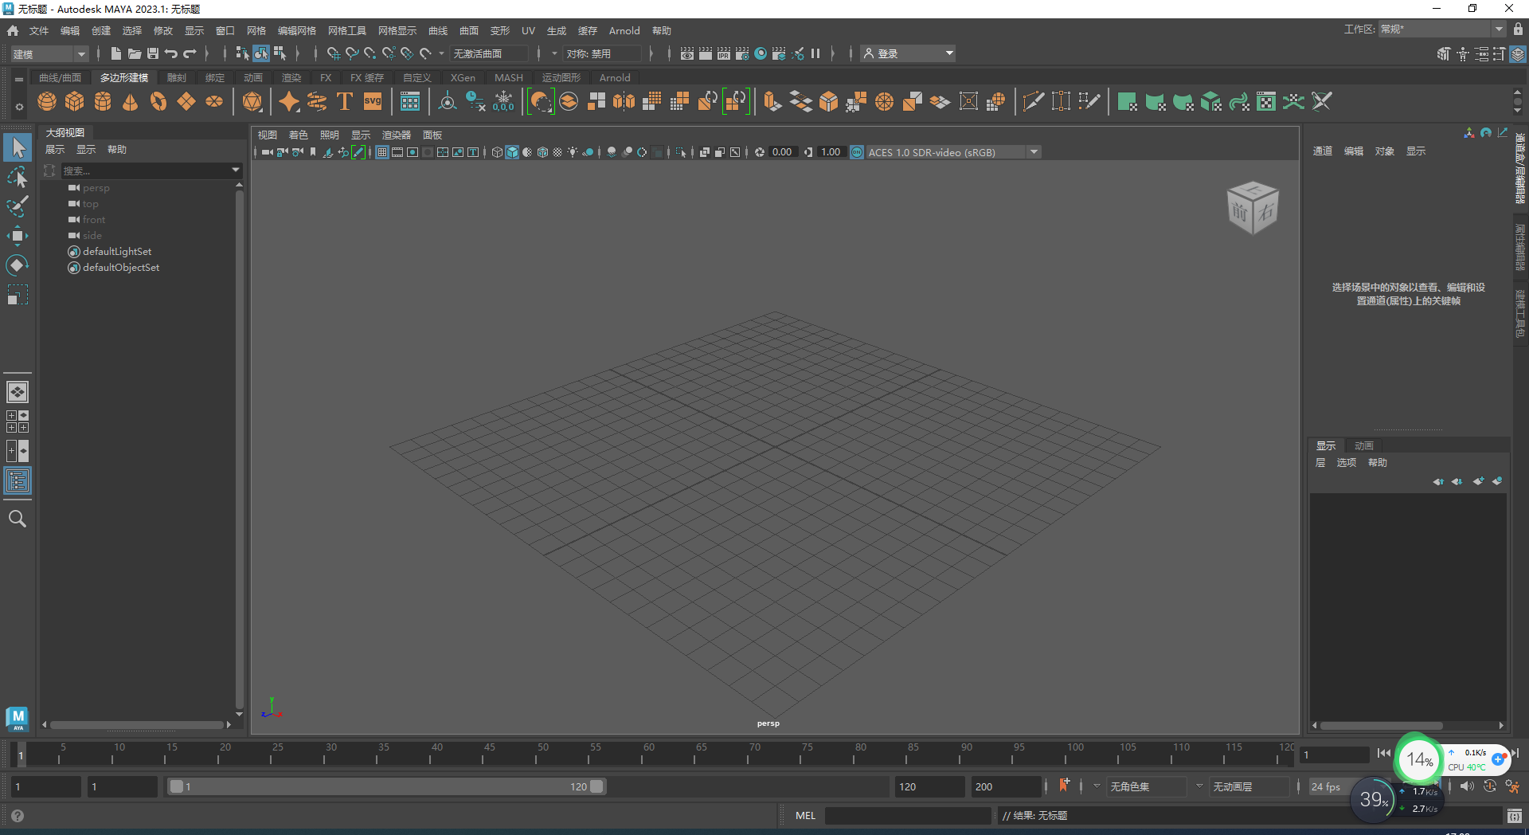Create a polygon torus from the shelf

coord(157,101)
